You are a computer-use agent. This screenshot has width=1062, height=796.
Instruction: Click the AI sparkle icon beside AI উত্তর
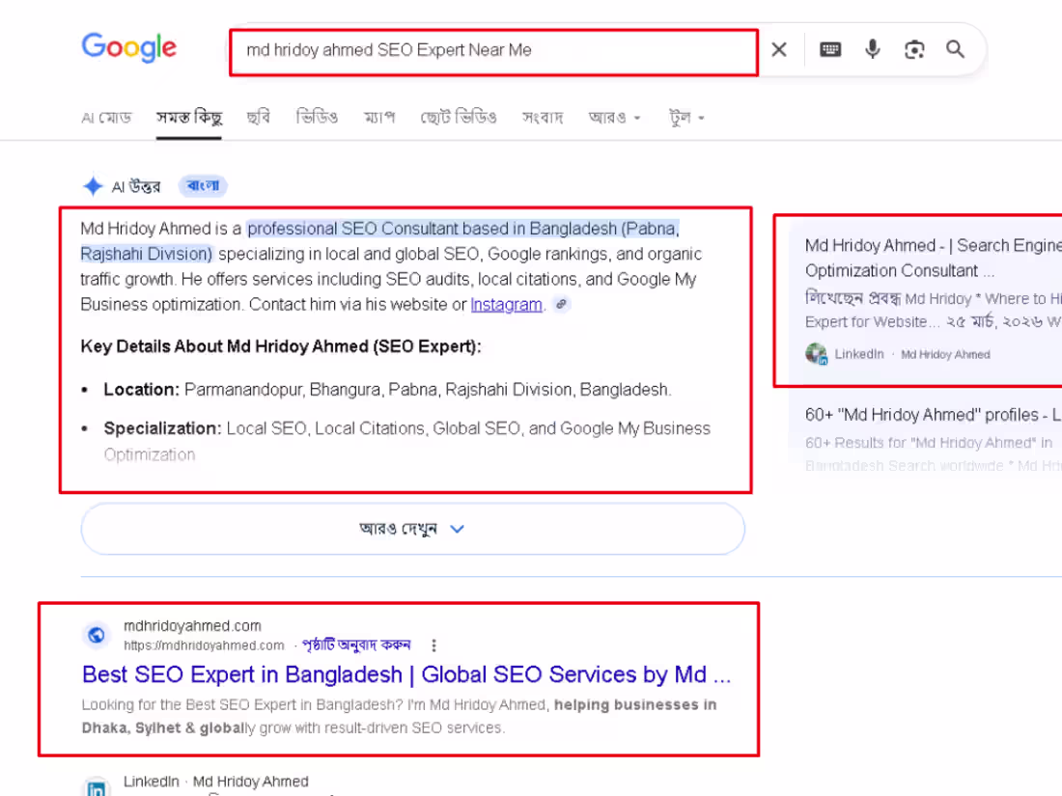[93, 186]
